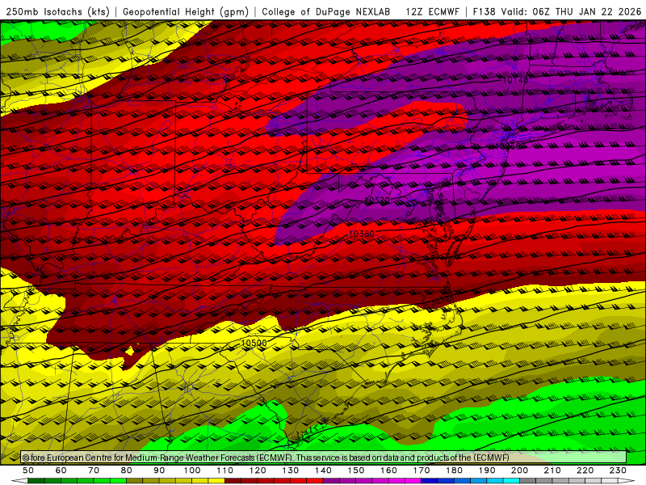
Task: Click the 140 value on the color scale
Action: click(x=323, y=470)
